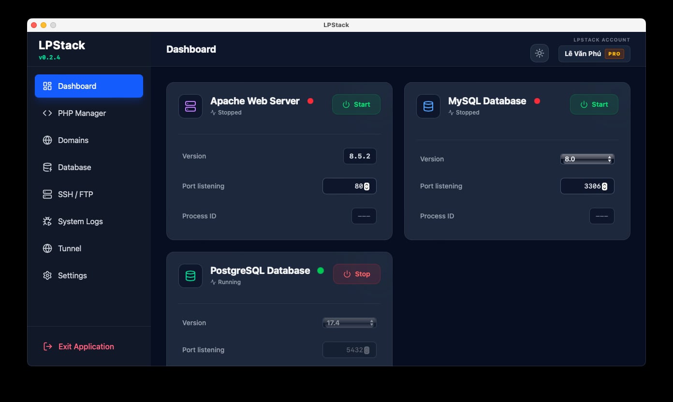This screenshot has width=673, height=402.
Task: Click the PostgreSQL Database card icon
Action: (x=190, y=276)
